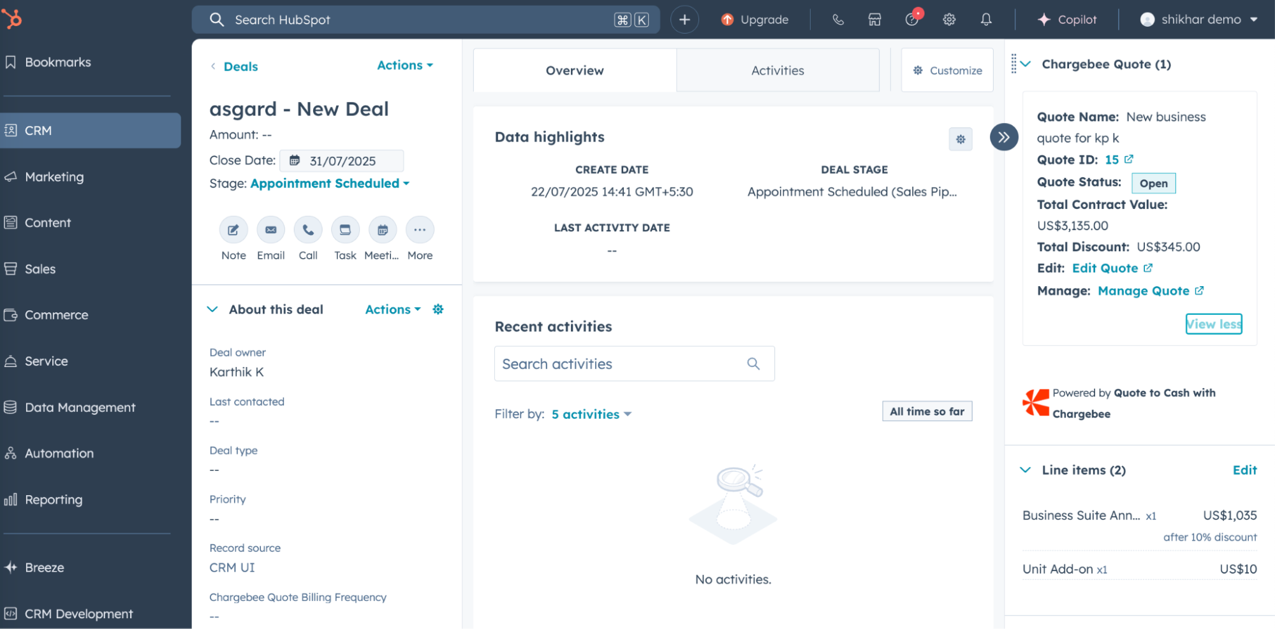Open notifications bell icon
This screenshot has width=1275, height=629.
(985, 20)
